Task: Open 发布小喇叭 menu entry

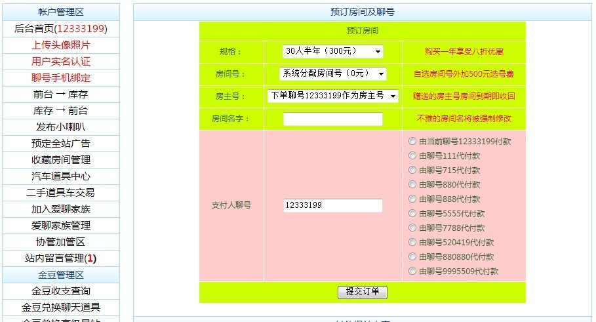Action: [60, 127]
